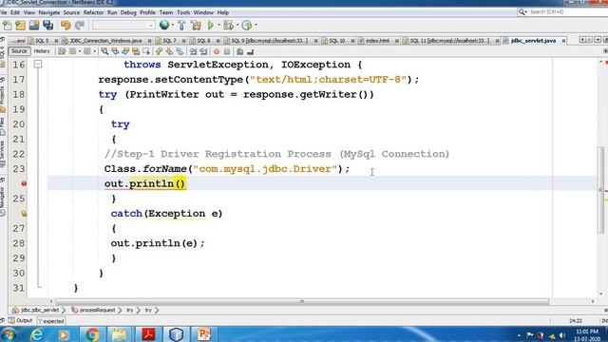Open the Tools menu
This screenshot has height=342, width=608.
(x=183, y=12)
